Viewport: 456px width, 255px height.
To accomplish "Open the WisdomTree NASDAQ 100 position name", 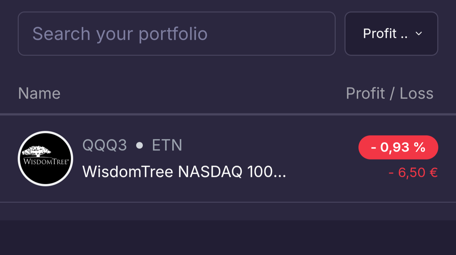I will coord(184,172).
